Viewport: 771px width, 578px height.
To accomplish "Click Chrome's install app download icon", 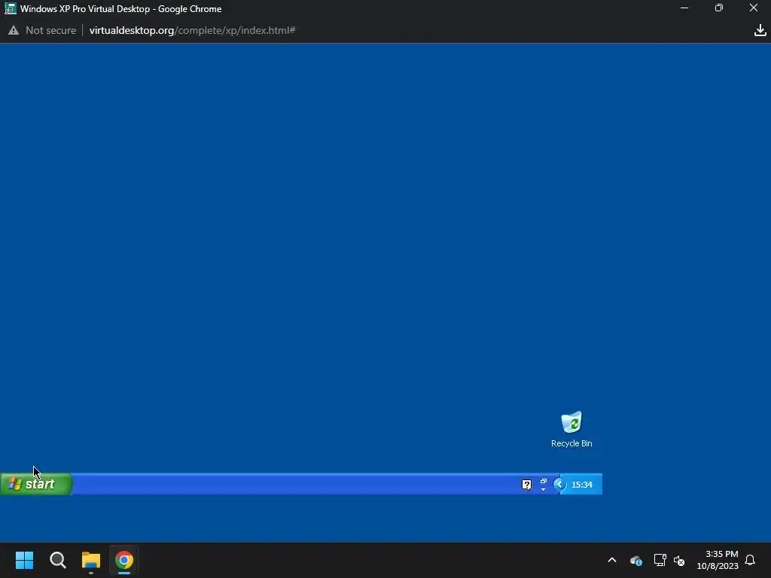I will [x=760, y=30].
